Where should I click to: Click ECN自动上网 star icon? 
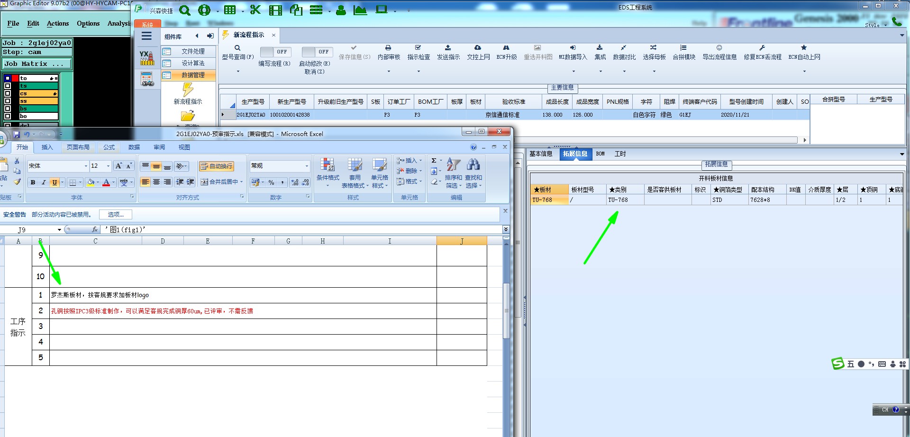(x=804, y=48)
